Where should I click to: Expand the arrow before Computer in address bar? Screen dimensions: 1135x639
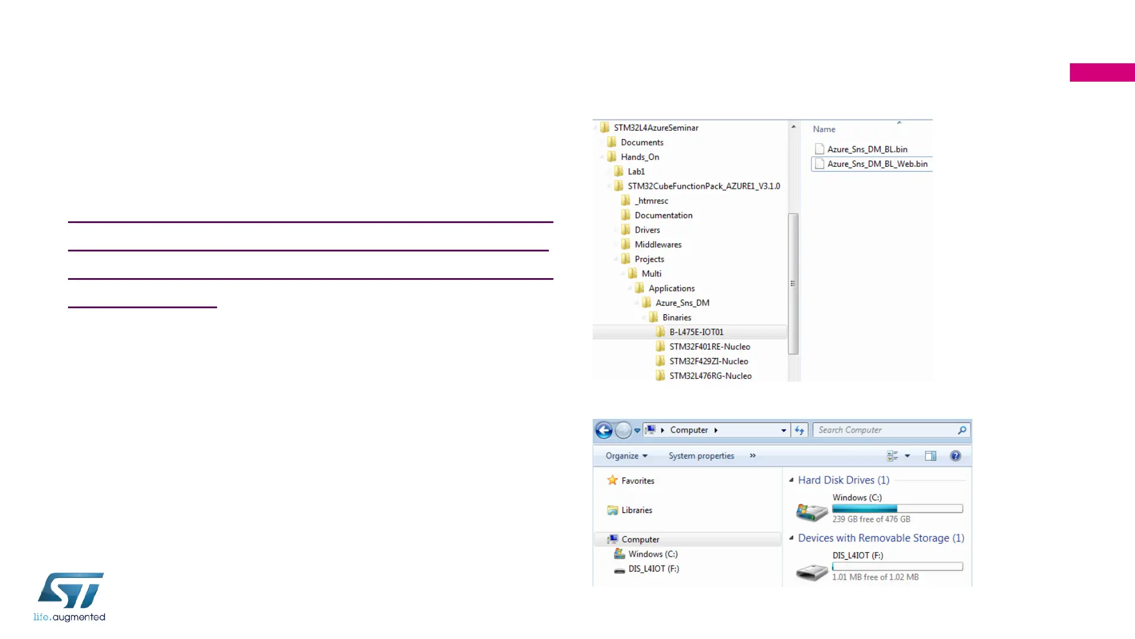[x=662, y=430]
